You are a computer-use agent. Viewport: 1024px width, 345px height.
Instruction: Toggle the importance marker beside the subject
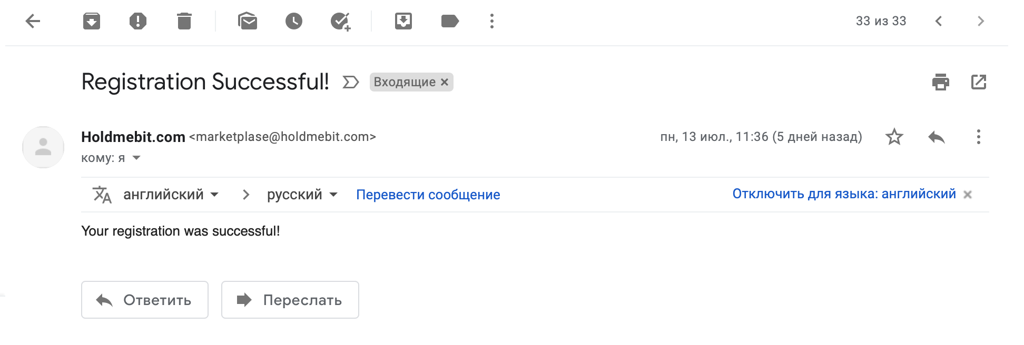[351, 82]
